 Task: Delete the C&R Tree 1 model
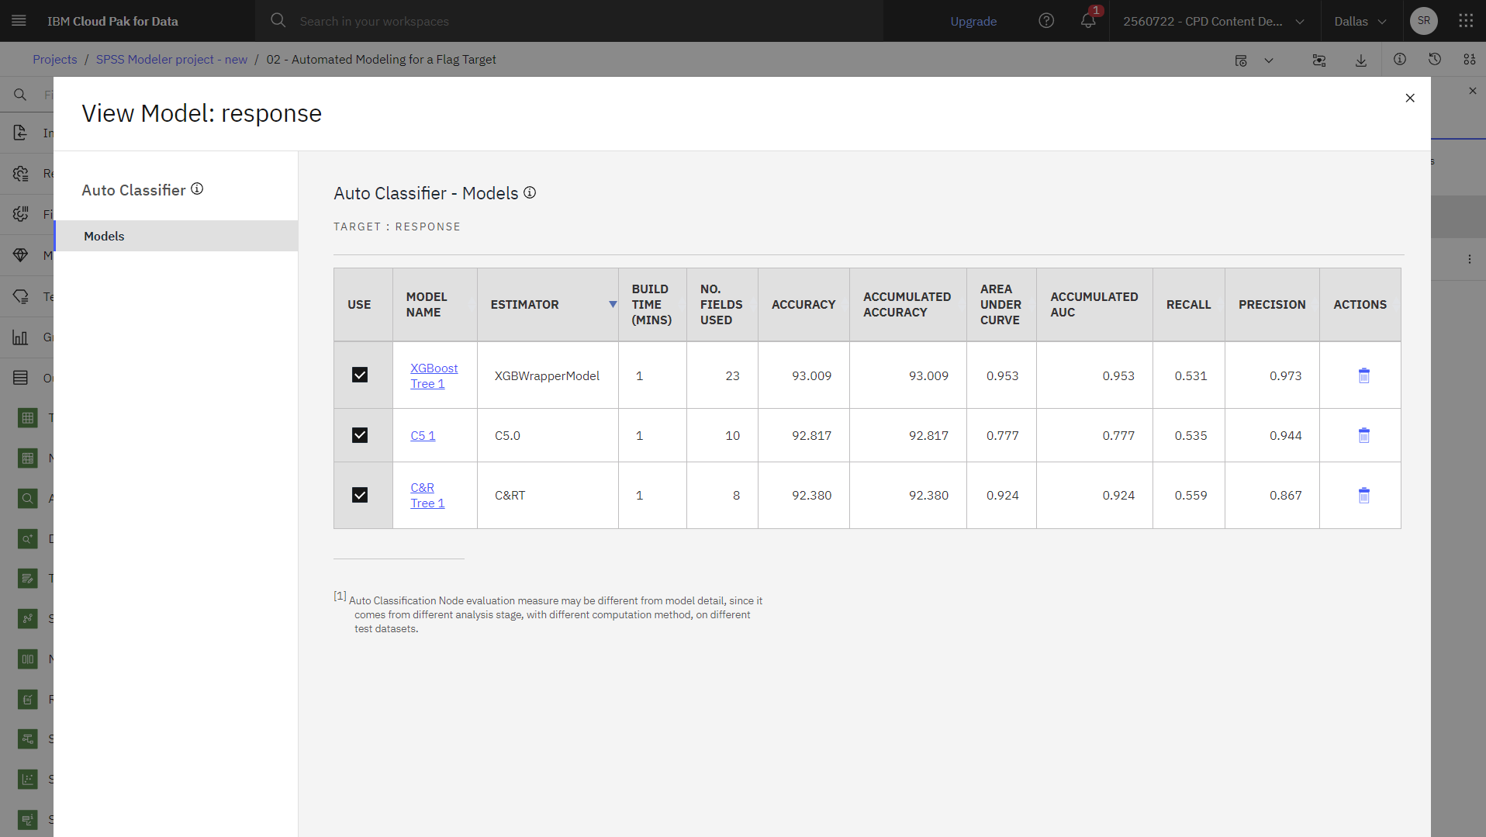pos(1364,495)
